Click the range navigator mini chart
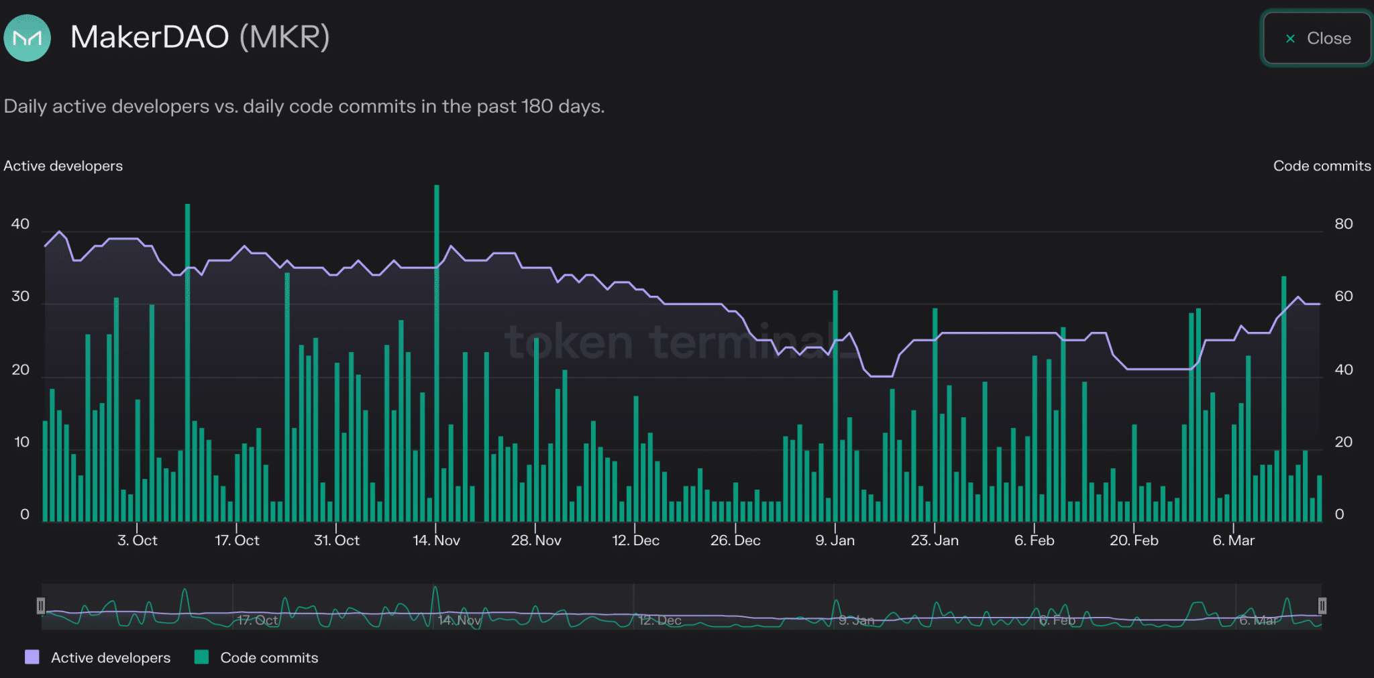The width and height of the screenshot is (1374, 678). pyautogui.click(x=682, y=607)
